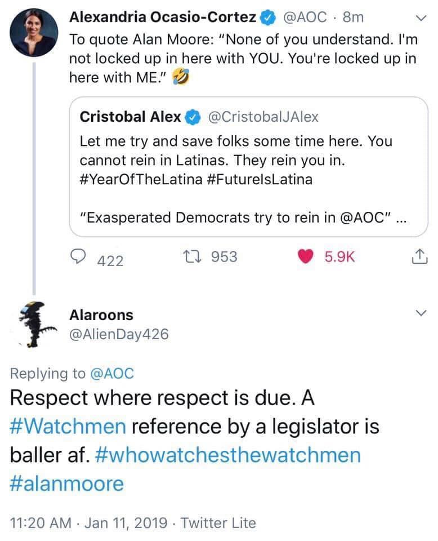
Task: Click Cristobal Alex's verified badge
Action: 193,117
